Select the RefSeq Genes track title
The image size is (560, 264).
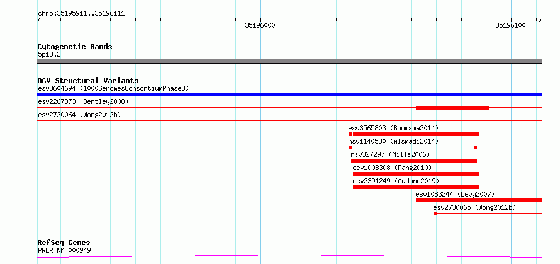tap(64, 243)
